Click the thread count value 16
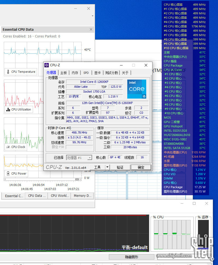 (x=142, y=157)
